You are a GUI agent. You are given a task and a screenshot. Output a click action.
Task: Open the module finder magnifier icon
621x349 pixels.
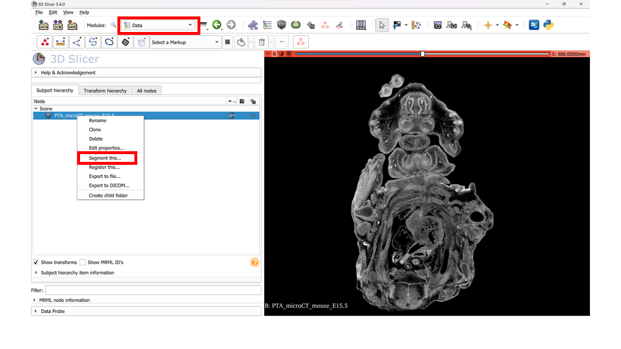coord(113,25)
